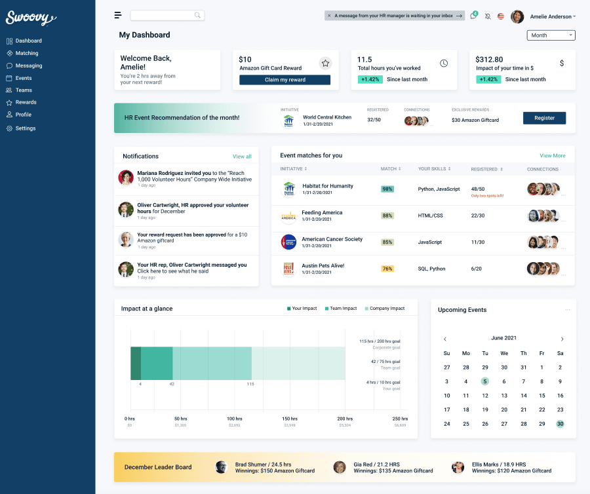Sort by Match column
The image size is (590, 494).
(x=391, y=169)
